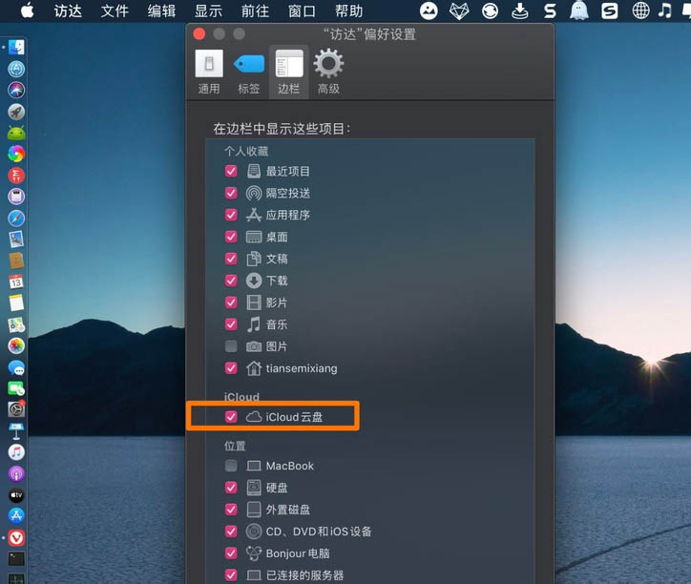Open the Notes icon in the Dock
The width and height of the screenshot is (691, 584).
pyautogui.click(x=16, y=303)
